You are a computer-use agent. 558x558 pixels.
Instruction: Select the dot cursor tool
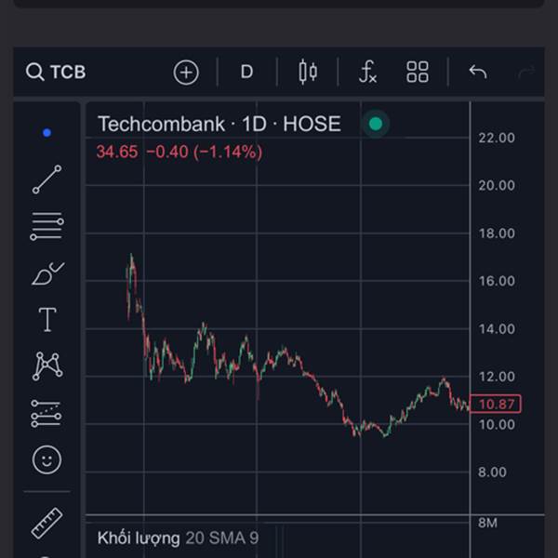(46, 133)
